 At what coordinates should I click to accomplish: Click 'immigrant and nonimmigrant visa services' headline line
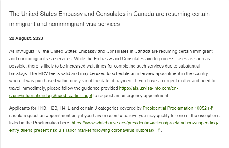(x=65, y=24)
